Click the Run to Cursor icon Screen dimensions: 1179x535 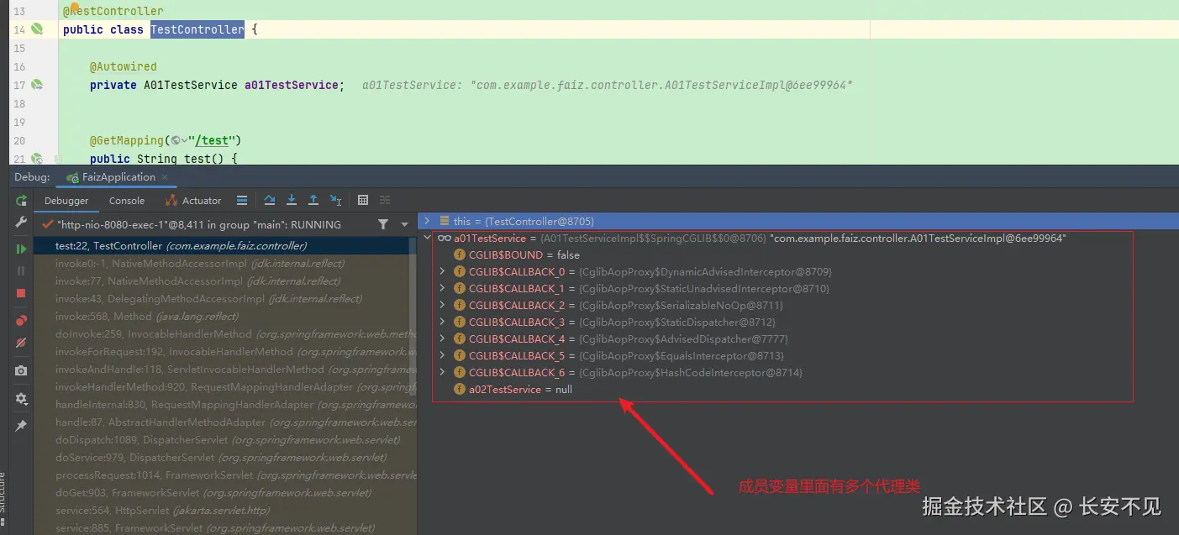coord(335,201)
